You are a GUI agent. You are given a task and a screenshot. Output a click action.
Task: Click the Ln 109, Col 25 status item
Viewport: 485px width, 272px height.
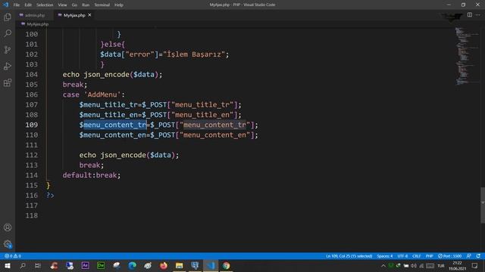click(x=349, y=256)
